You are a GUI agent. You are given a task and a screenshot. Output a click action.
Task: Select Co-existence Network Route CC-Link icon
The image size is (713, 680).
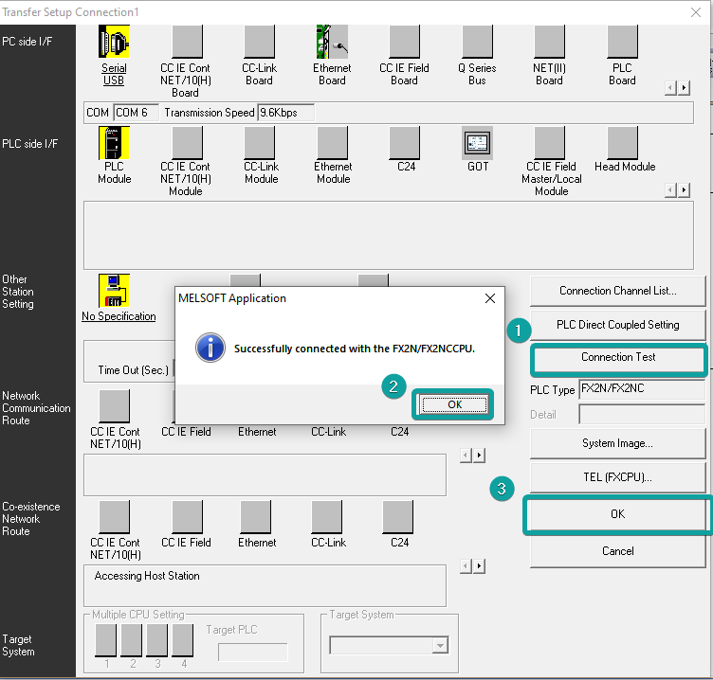pyautogui.click(x=326, y=517)
